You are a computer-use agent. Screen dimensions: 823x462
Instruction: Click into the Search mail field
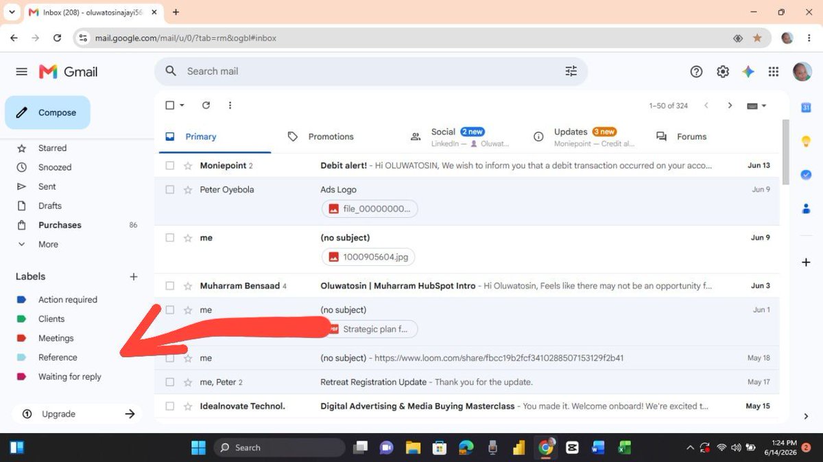click(x=370, y=71)
